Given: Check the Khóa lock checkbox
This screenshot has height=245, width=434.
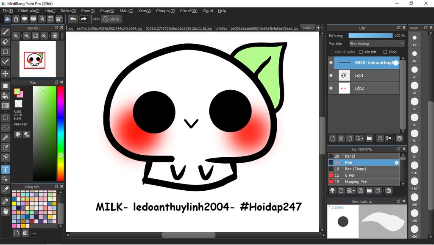Looking at the screenshot, I should tap(385, 52).
